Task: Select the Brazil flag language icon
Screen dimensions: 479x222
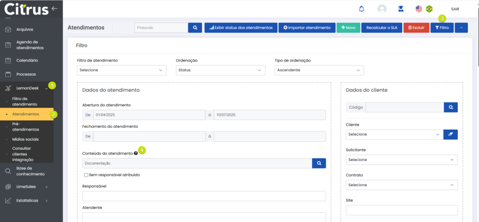Action: point(429,9)
